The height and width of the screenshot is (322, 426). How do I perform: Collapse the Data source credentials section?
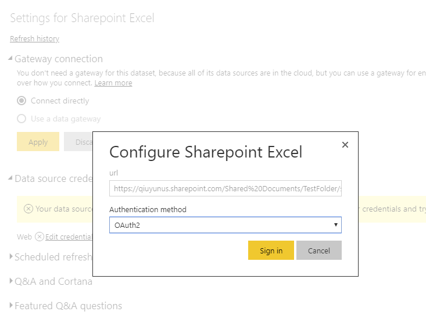(10, 178)
